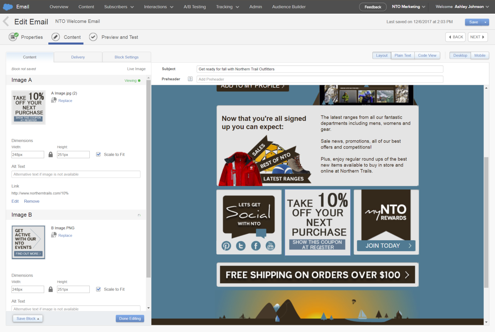Viewport: 495px width, 332px height.
Task: Click the Image A Height field
Action: (73, 154)
